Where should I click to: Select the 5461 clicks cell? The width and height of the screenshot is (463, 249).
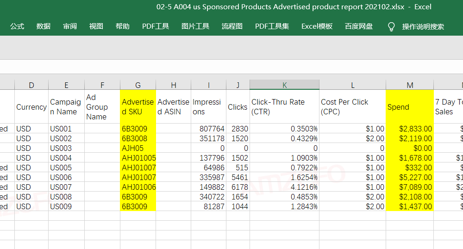(238, 177)
